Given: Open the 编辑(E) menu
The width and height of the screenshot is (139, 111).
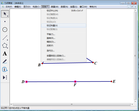Looking at the screenshot, I should (x=18, y=7).
